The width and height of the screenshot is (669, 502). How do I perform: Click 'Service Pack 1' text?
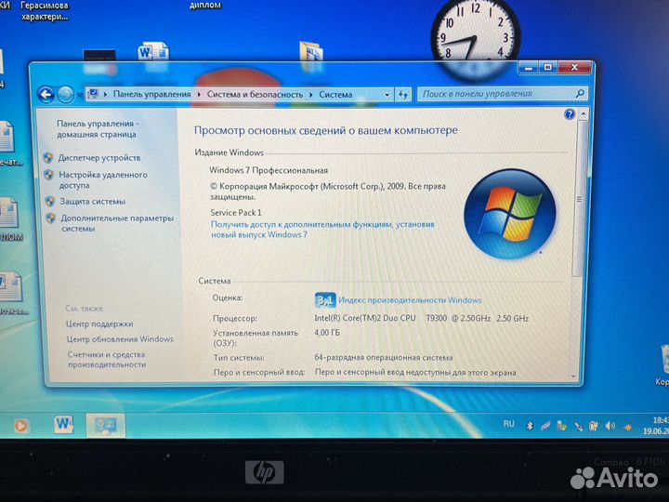pos(236,212)
